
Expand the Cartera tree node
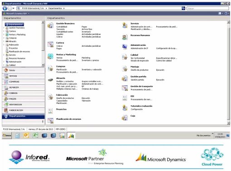(x=4, y=31)
